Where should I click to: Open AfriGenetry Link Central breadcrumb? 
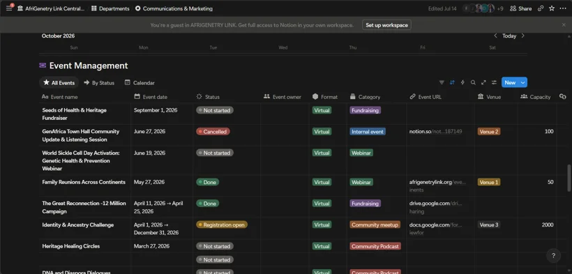click(51, 8)
